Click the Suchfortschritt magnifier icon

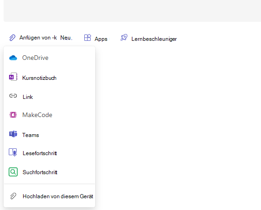[13, 172]
